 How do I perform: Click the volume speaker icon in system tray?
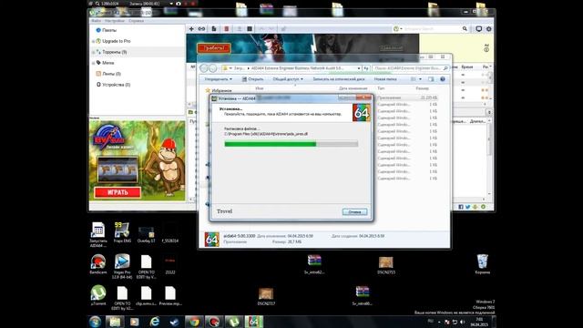[462, 322]
